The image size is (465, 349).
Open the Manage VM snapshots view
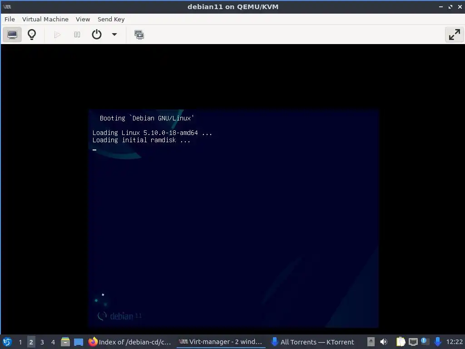tap(139, 35)
